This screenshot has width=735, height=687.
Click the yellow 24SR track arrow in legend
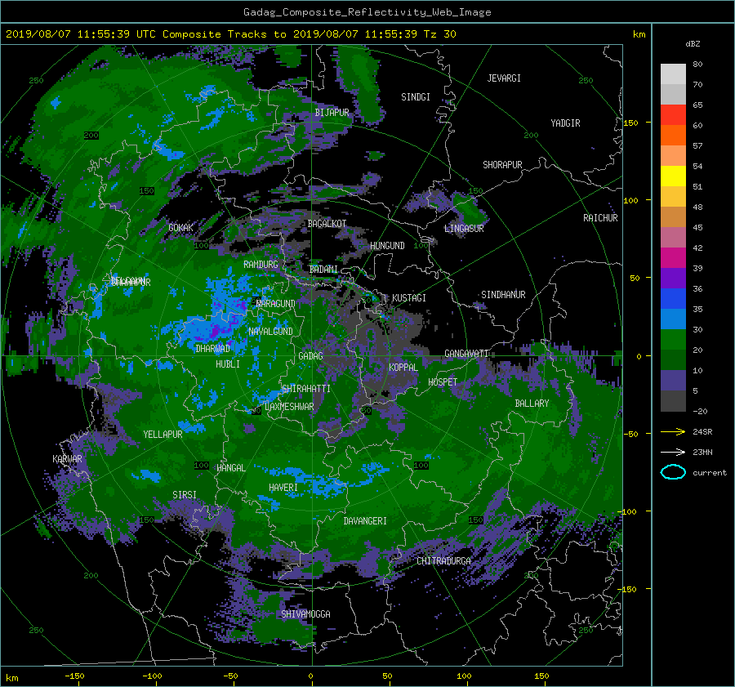[x=673, y=431]
